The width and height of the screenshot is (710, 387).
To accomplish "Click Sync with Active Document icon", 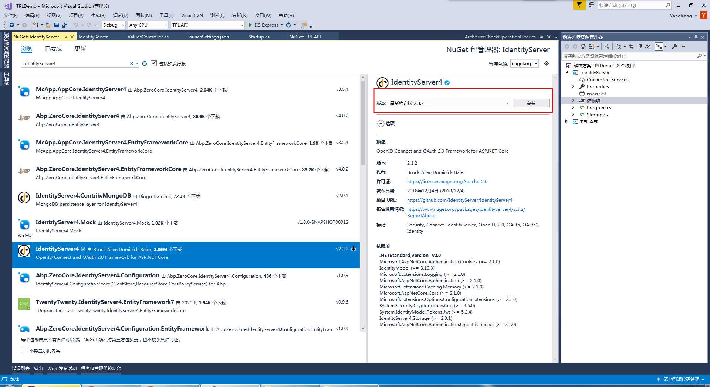I will [x=631, y=47].
